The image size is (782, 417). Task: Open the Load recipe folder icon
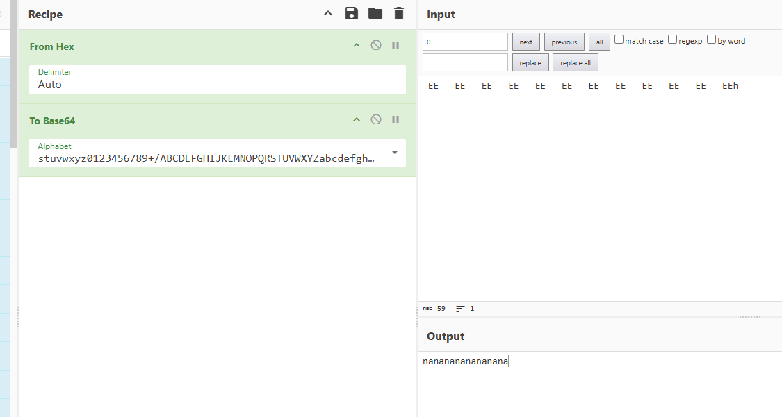click(x=375, y=14)
